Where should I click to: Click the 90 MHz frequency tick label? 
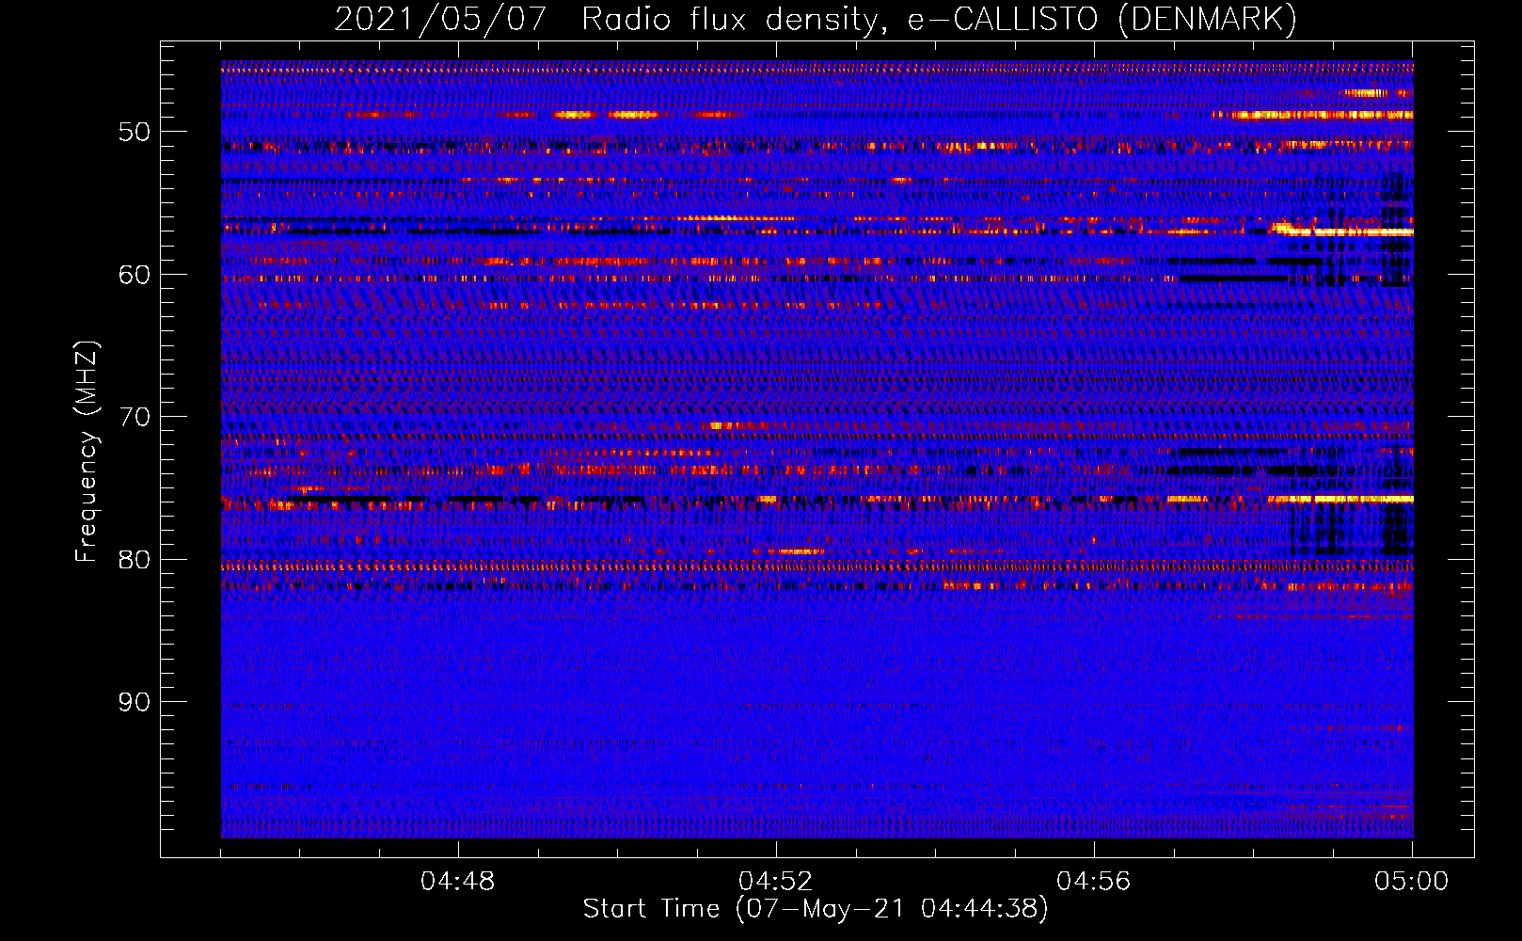135,702
